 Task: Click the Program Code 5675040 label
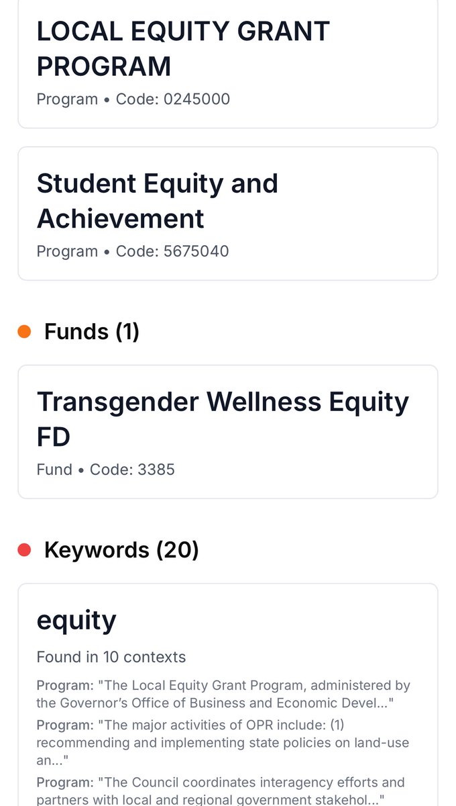[x=133, y=251]
